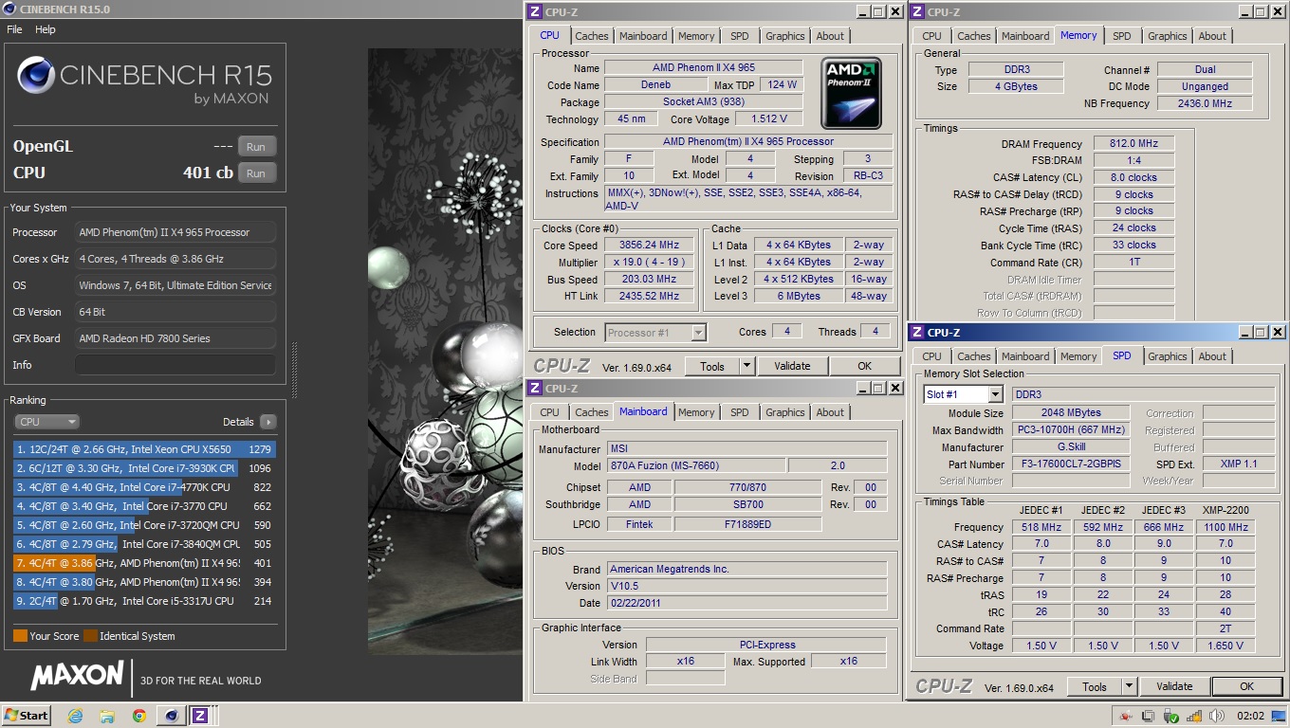Click the AMD Phenom II logo image
The image size is (1290, 728).
[851, 93]
